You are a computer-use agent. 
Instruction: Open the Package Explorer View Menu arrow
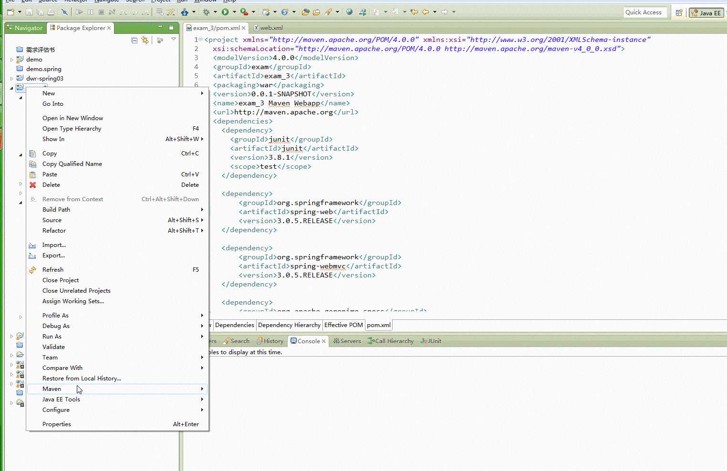(174, 40)
